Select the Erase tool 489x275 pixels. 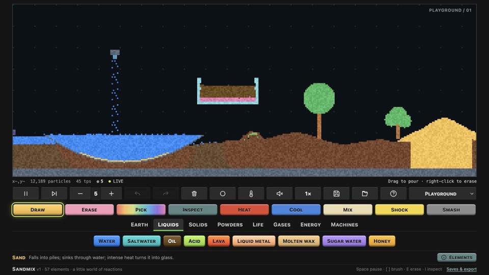(90, 209)
